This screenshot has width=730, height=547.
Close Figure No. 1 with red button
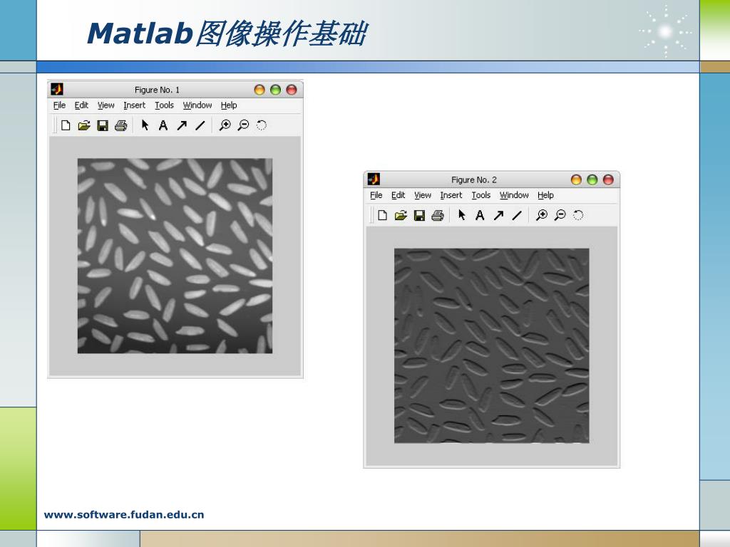pos(292,90)
